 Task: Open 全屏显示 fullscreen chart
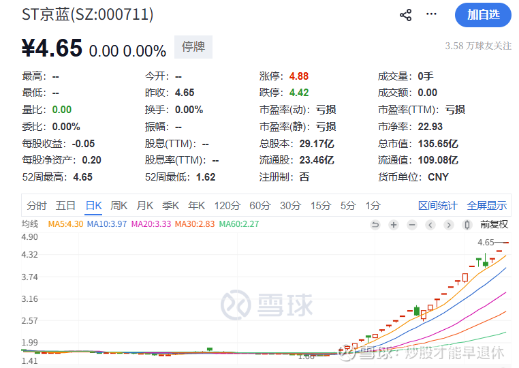pos(486,206)
